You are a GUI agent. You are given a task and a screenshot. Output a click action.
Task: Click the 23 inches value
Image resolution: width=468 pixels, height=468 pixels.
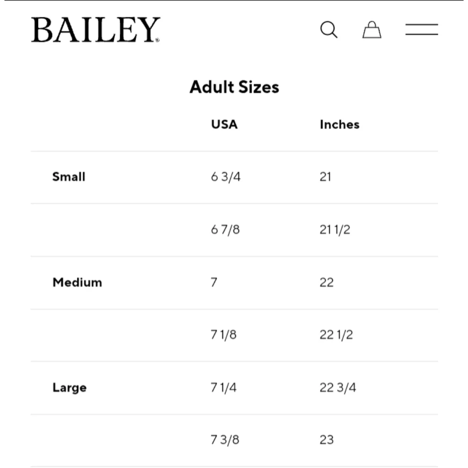pos(327,440)
